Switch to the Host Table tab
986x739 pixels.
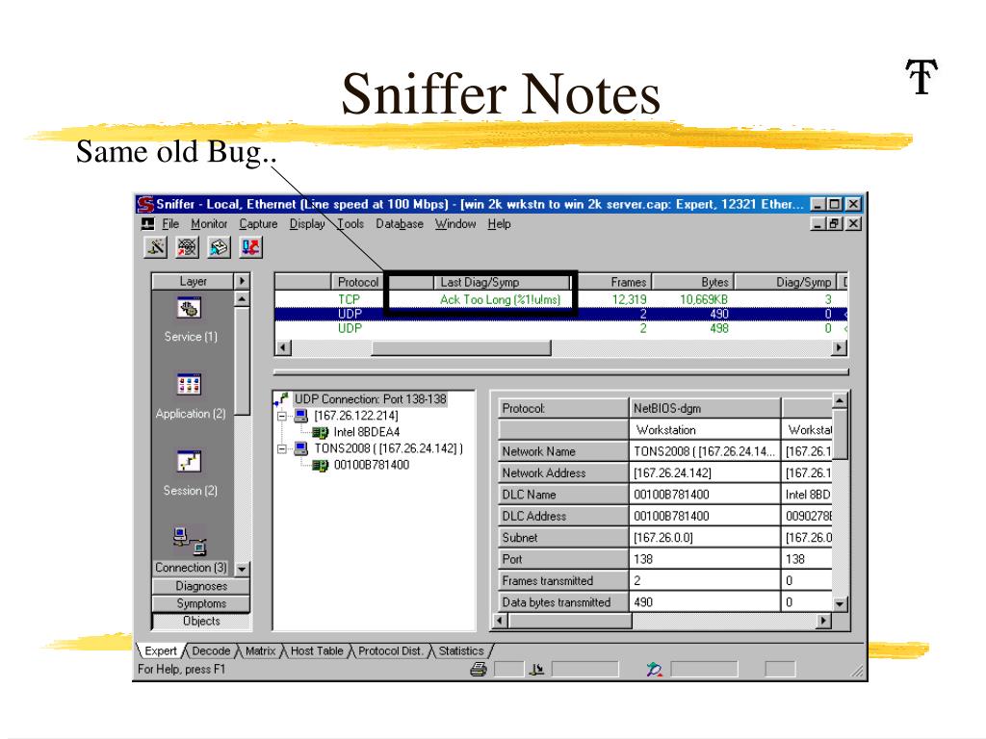pyautogui.click(x=316, y=651)
